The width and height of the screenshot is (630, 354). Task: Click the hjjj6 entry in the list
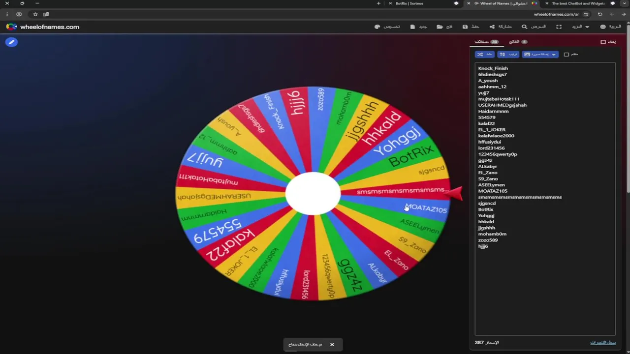[x=483, y=246]
